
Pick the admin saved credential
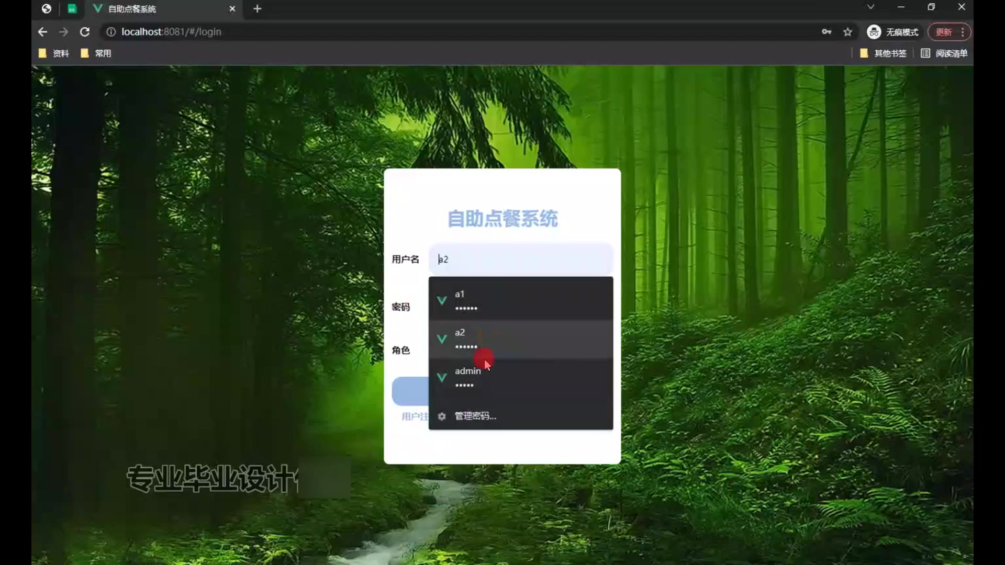click(520, 377)
